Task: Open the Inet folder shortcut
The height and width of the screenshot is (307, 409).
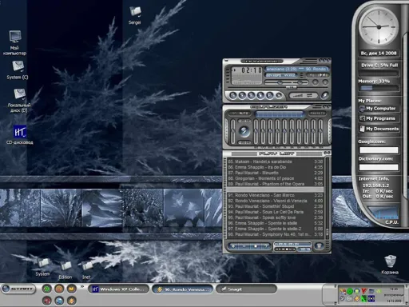Action: pyautogui.click(x=86, y=270)
